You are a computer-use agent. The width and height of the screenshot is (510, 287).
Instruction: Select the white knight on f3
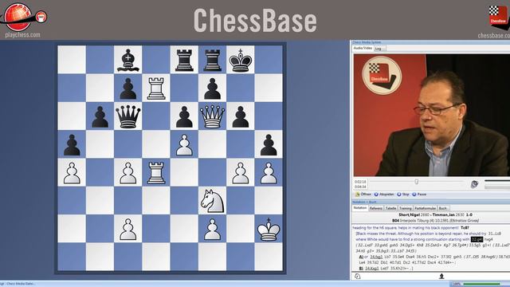tap(213, 201)
